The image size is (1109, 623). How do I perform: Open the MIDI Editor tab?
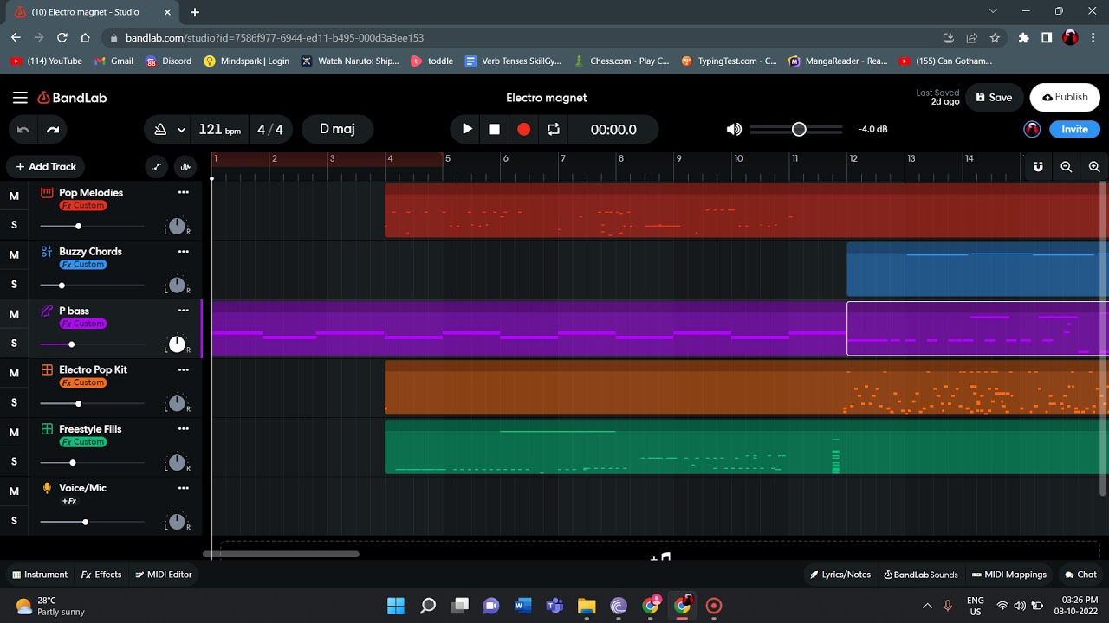pos(163,575)
